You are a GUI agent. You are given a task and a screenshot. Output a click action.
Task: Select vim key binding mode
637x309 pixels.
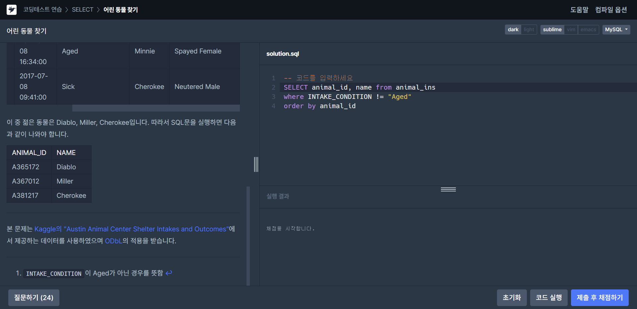pos(571,30)
